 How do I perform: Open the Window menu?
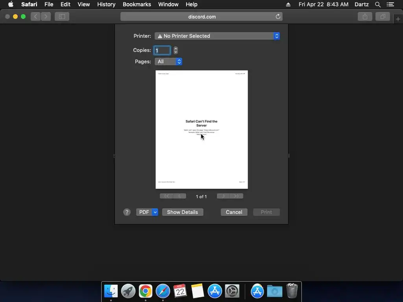point(168,4)
